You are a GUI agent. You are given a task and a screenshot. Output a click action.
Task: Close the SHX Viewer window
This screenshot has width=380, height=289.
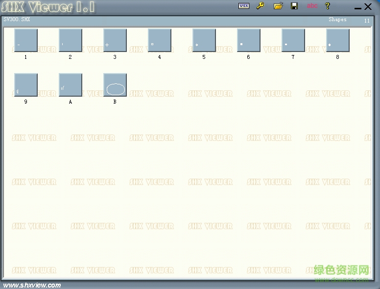368,6
